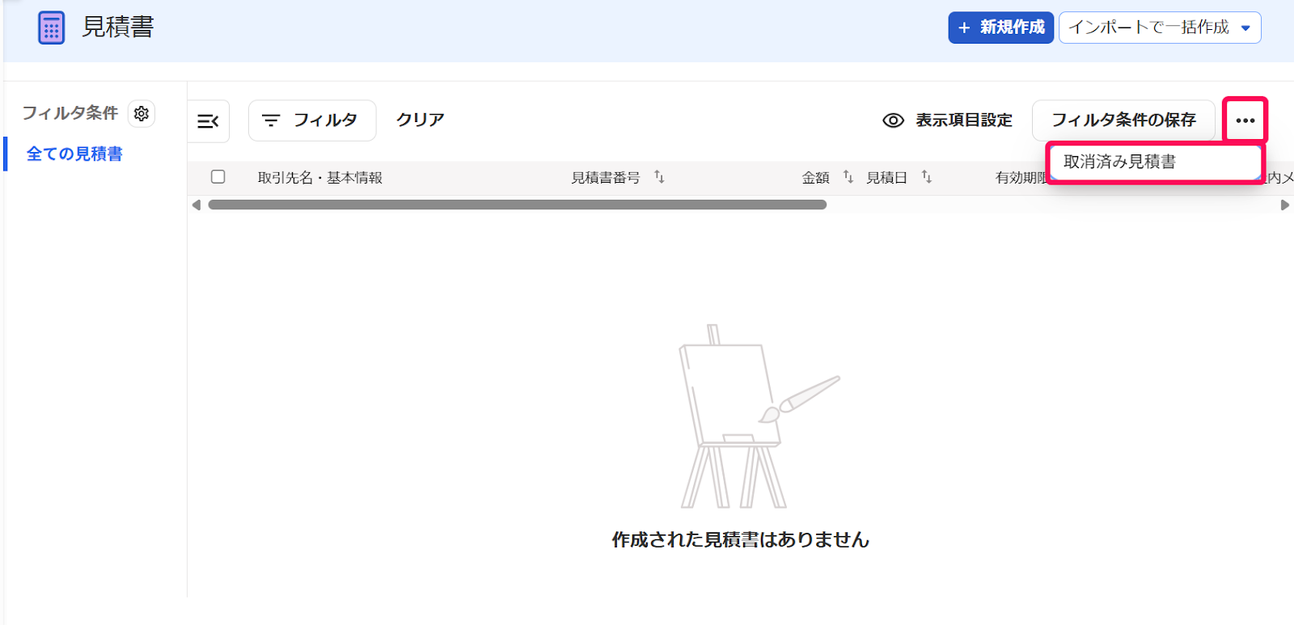Open the フィルタ button
Screen dimensions: 1294x625
coord(312,120)
